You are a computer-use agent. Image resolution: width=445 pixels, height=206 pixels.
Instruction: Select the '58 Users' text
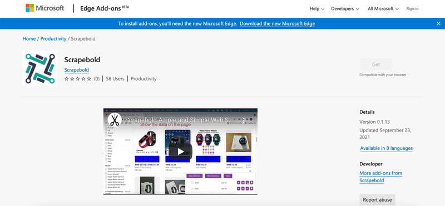click(x=115, y=79)
